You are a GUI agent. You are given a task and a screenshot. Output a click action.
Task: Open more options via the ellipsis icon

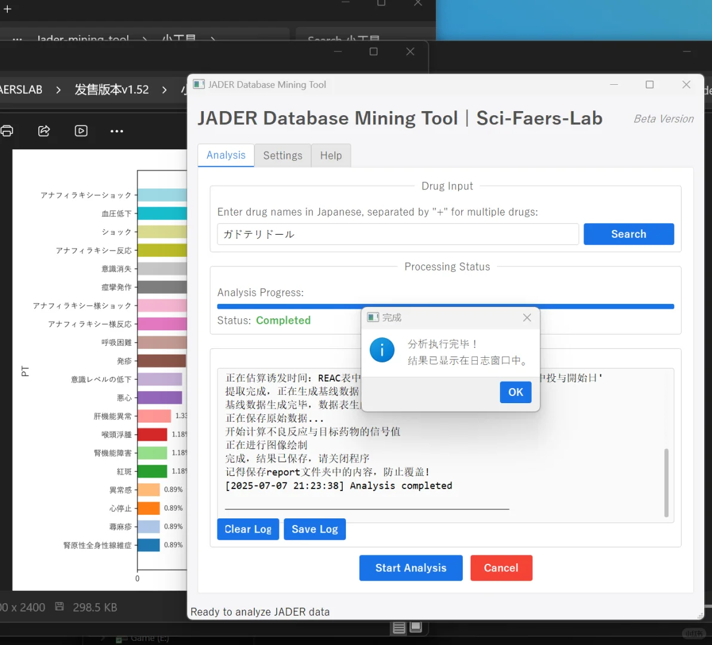(116, 131)
